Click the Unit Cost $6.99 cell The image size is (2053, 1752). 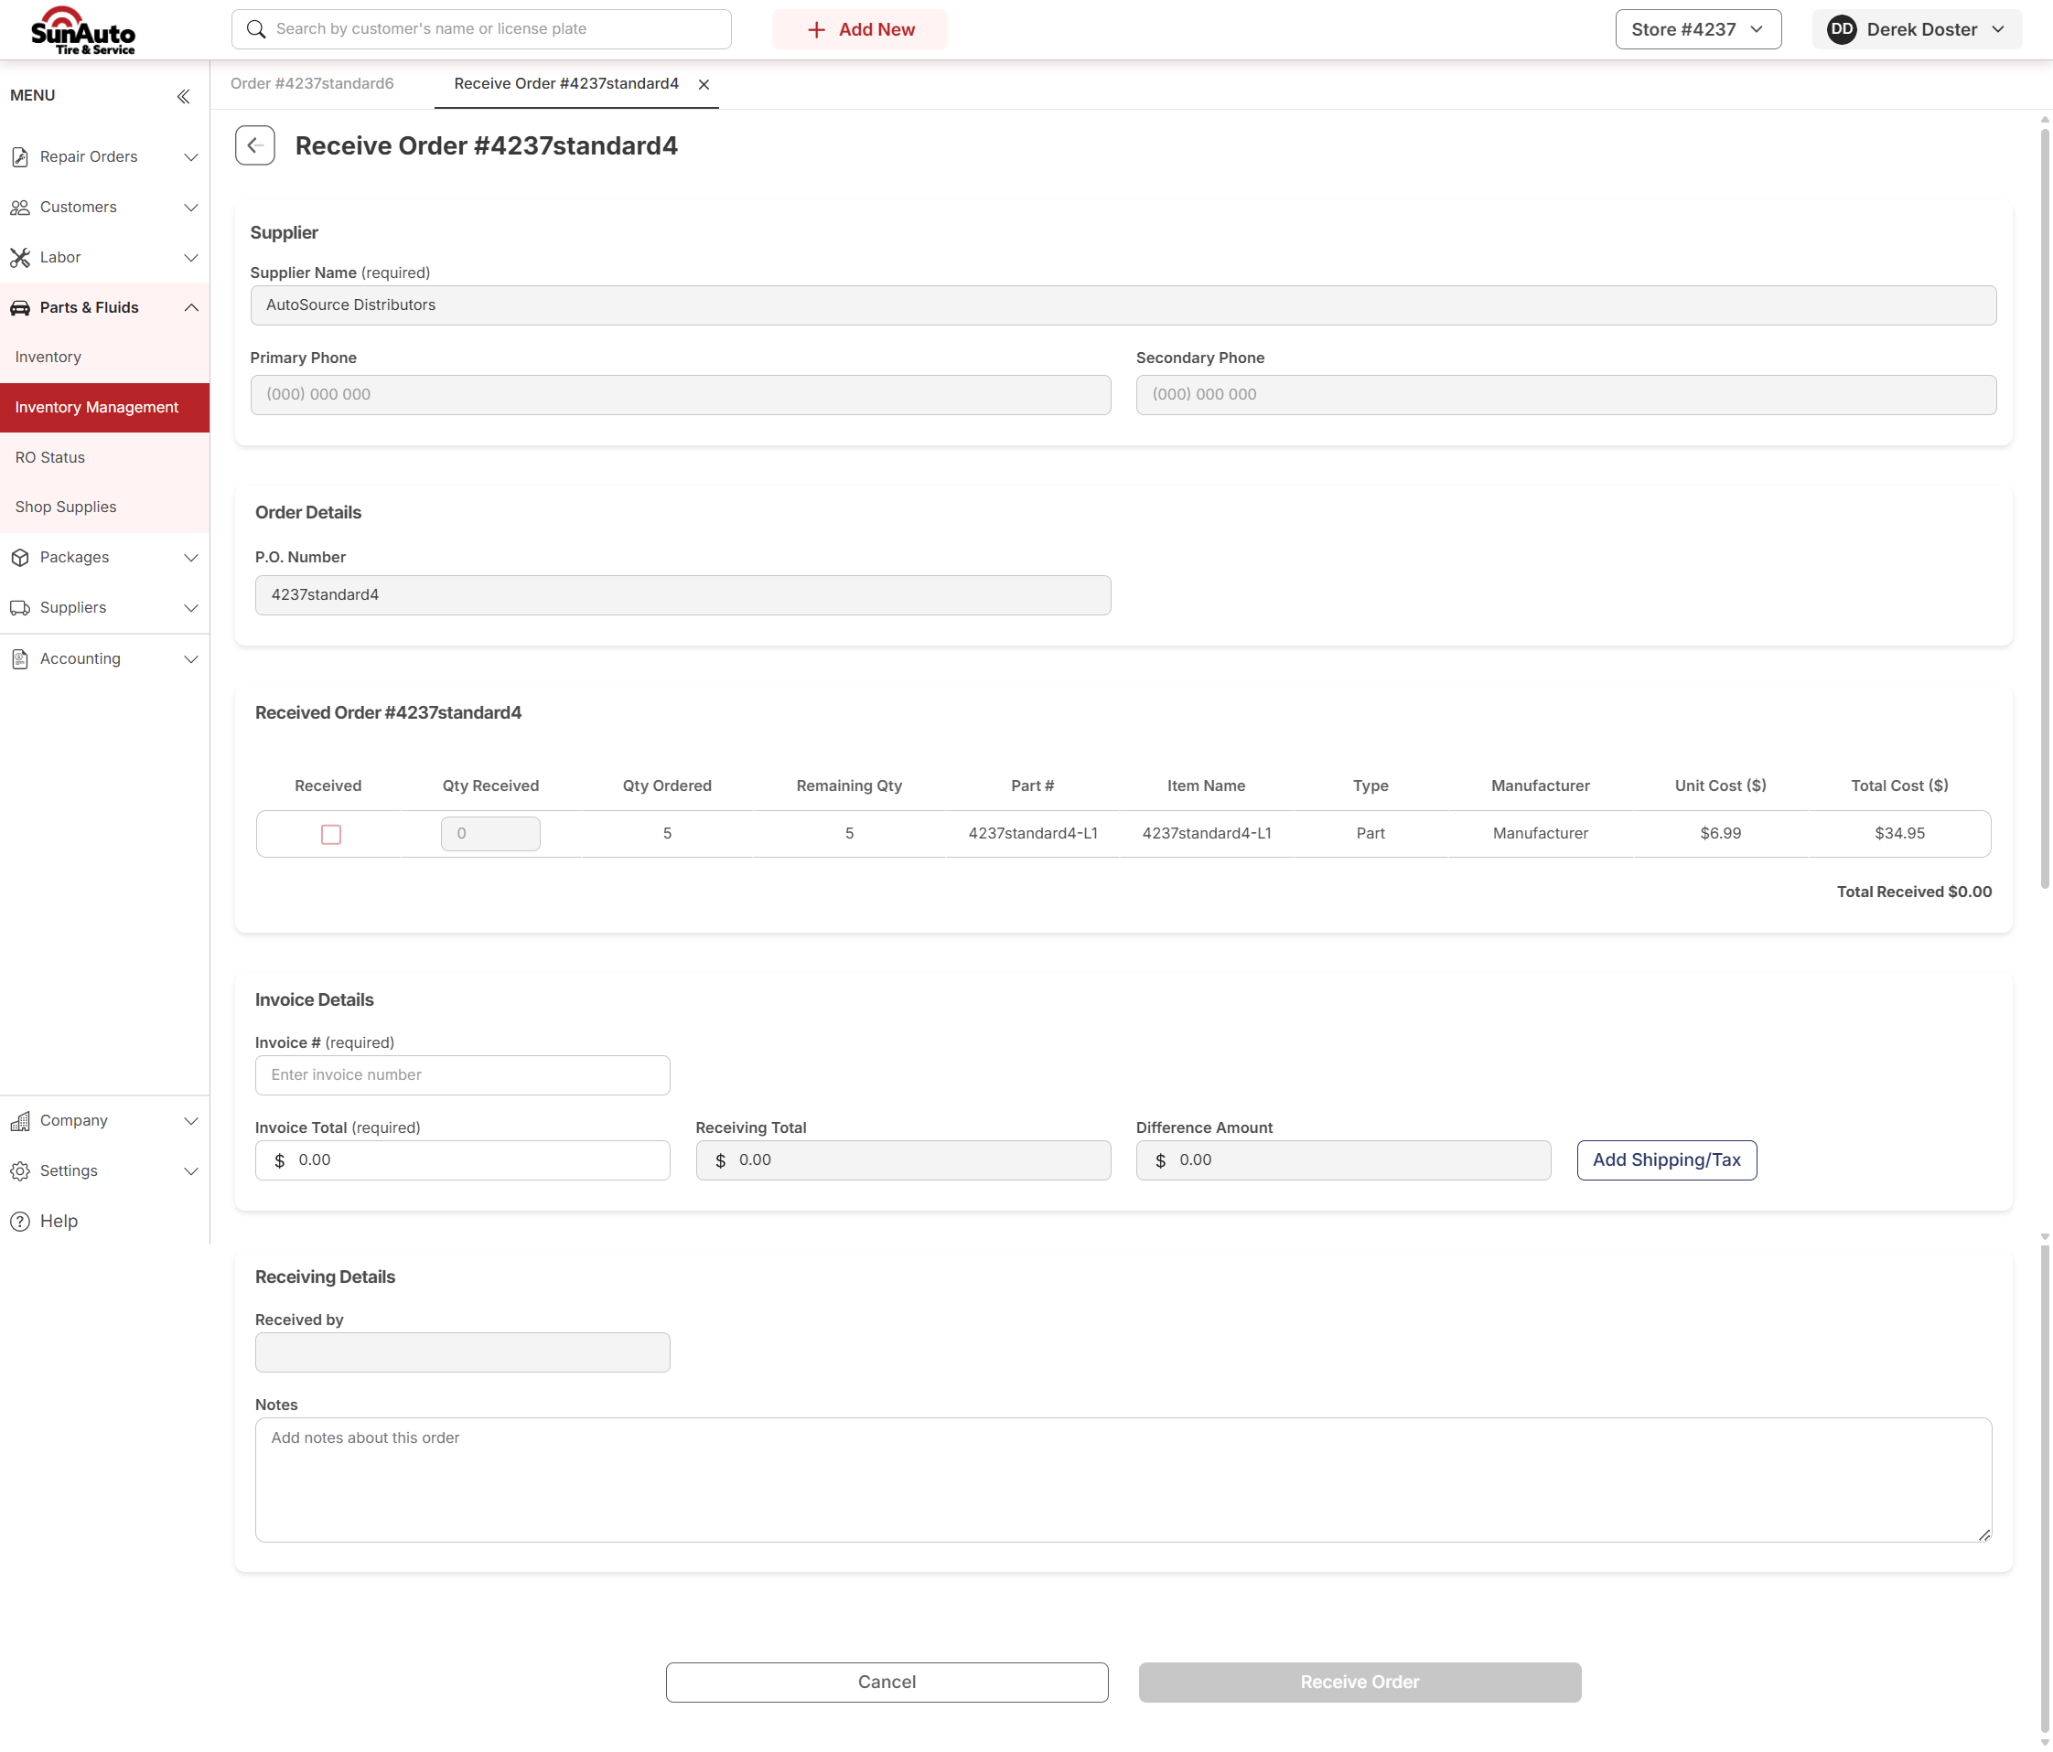1720,834
